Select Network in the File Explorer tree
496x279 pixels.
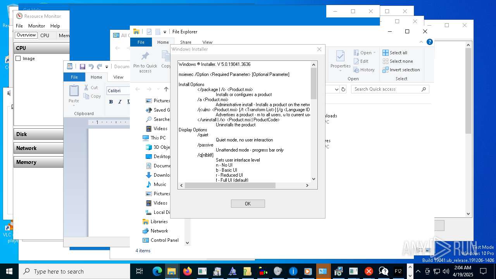tap(155, 231)
